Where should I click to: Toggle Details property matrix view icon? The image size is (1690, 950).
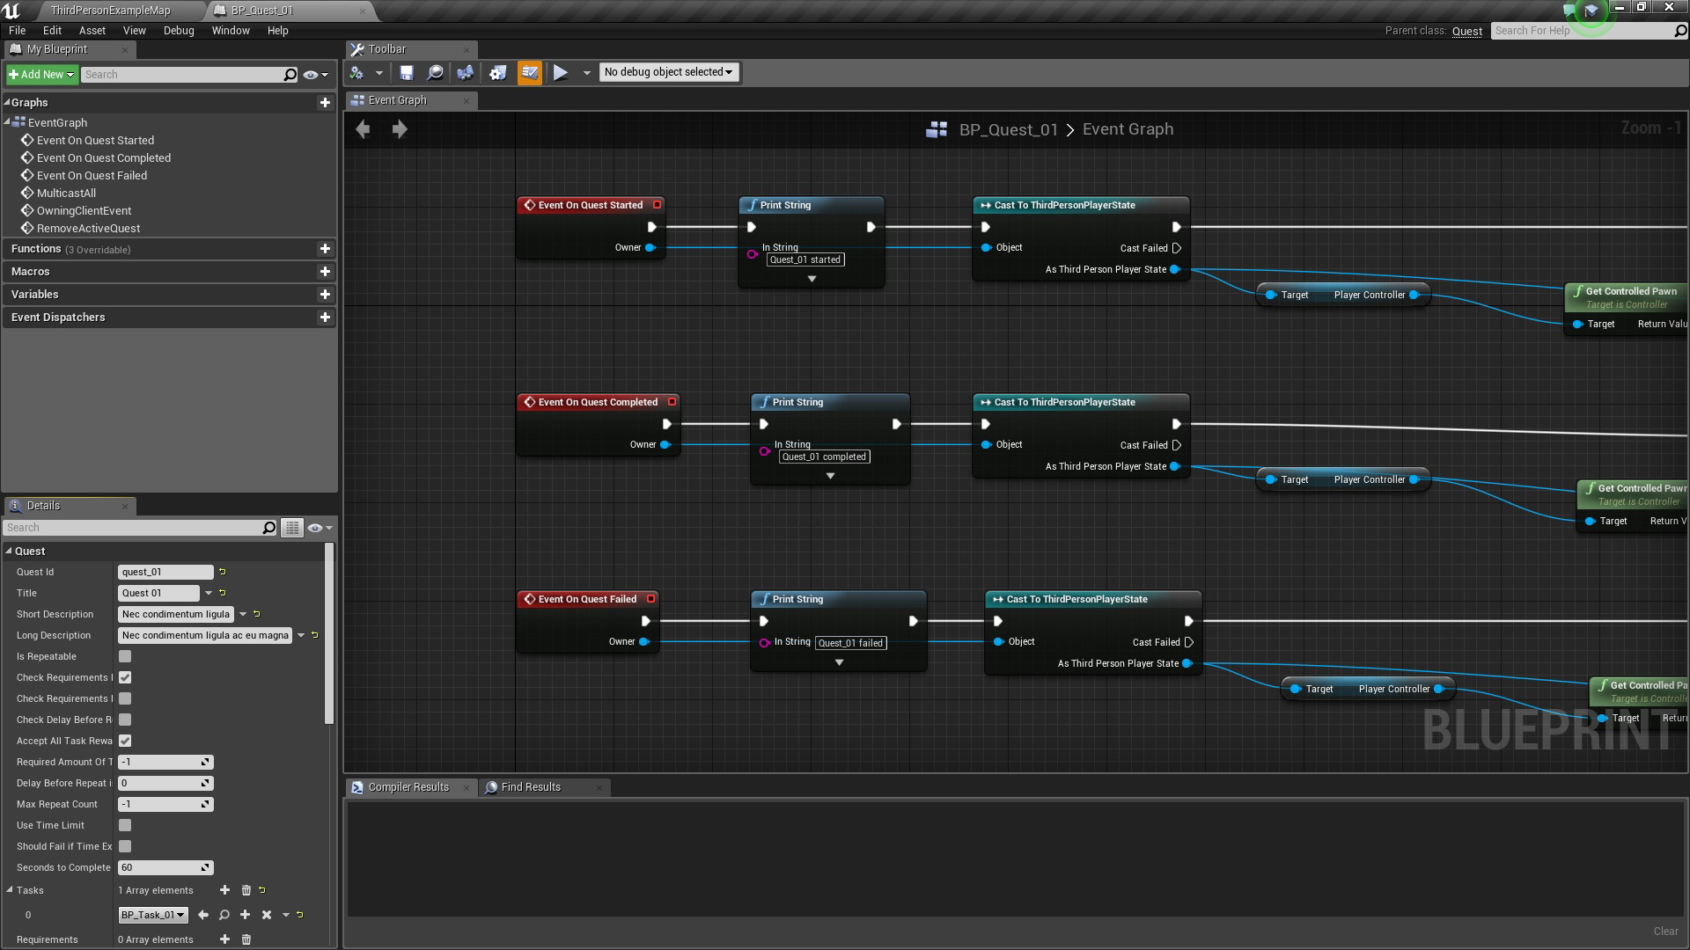292,528
